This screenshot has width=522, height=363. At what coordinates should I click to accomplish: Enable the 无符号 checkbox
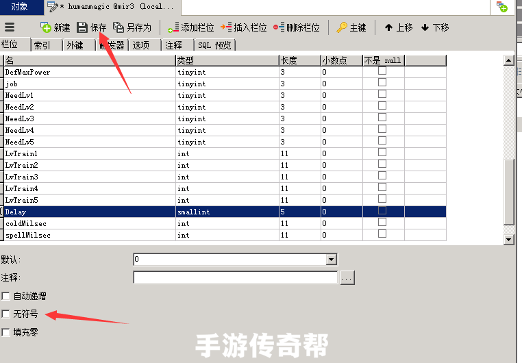(5, 314)
